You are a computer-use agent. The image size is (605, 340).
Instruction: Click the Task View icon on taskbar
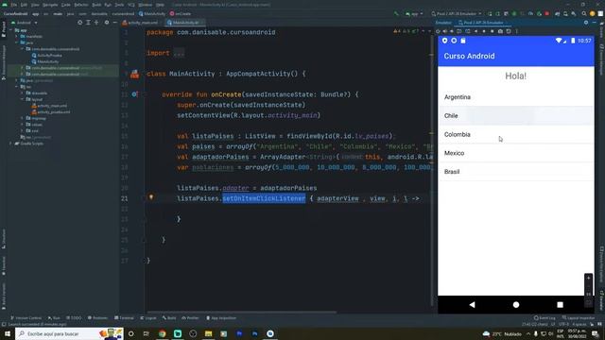click(147, 333)
